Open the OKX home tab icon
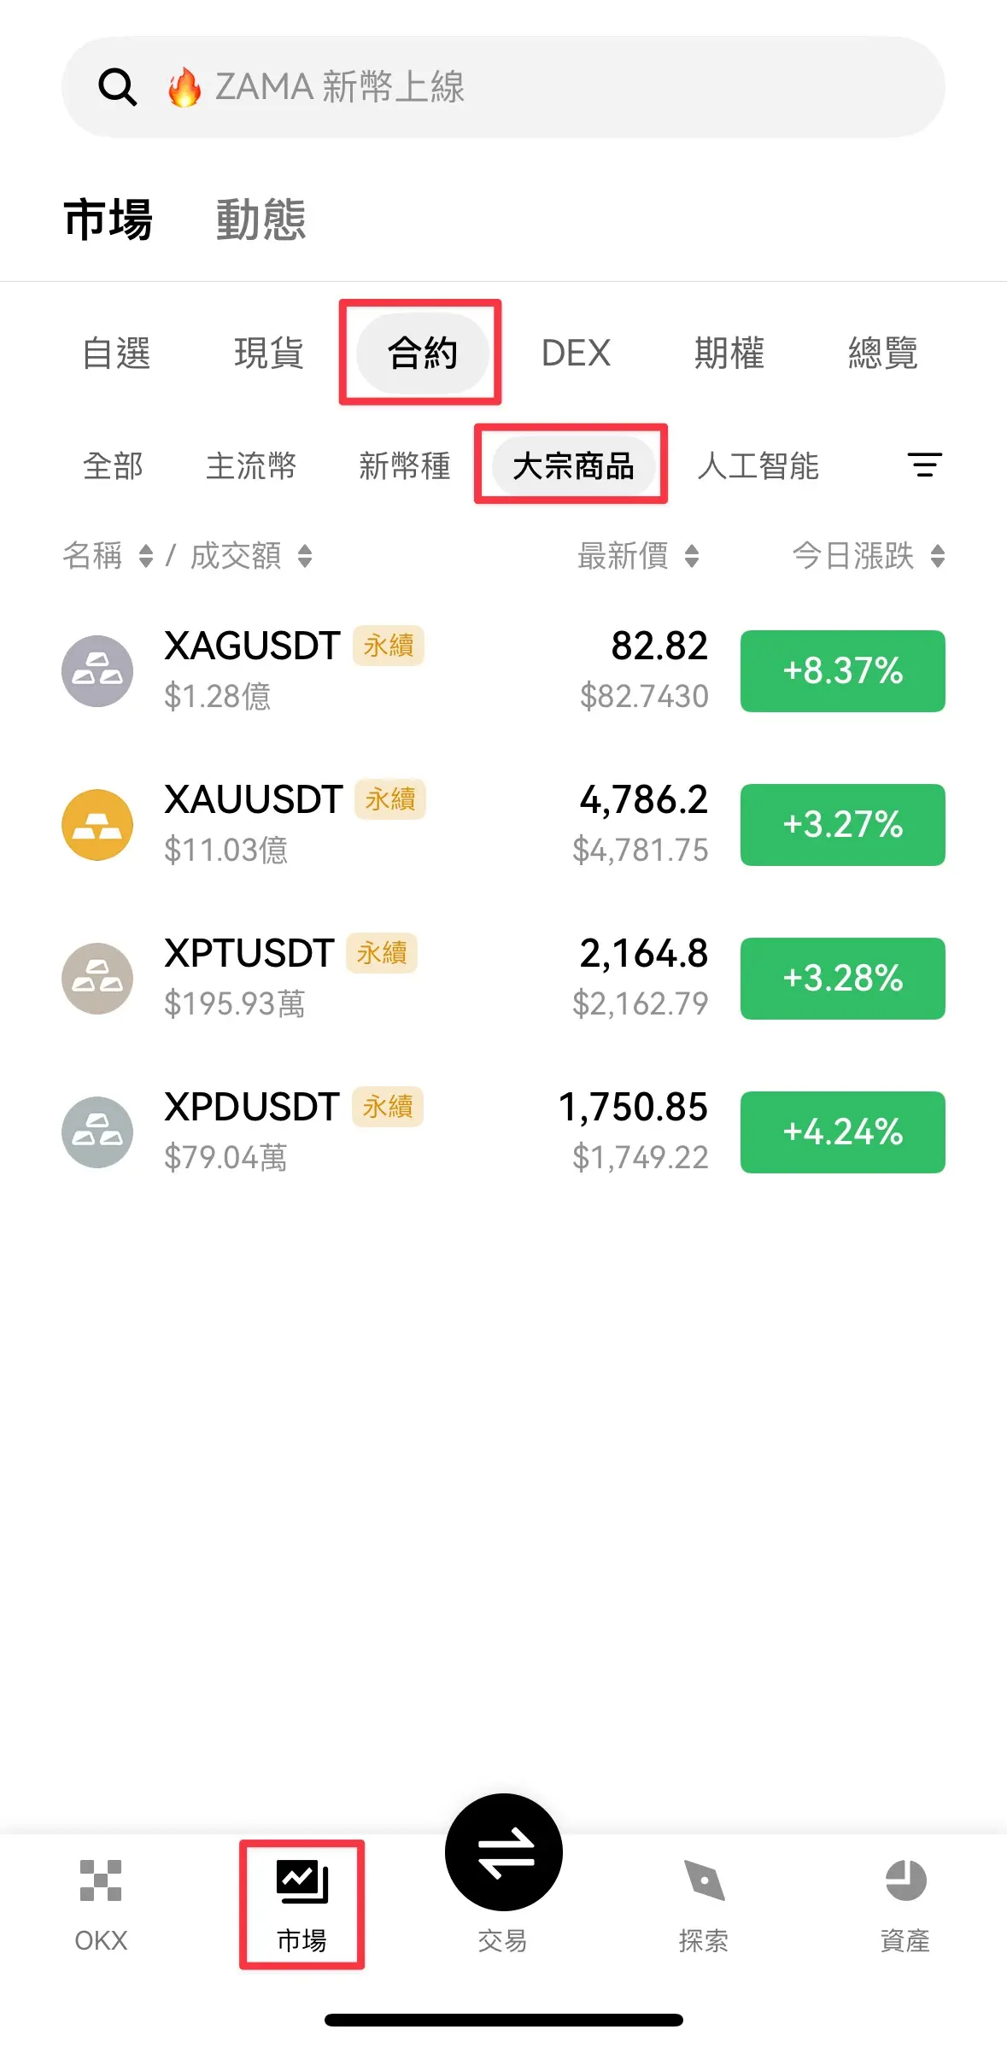This screenshot has height=2047, width=1007. [101, 1880]
